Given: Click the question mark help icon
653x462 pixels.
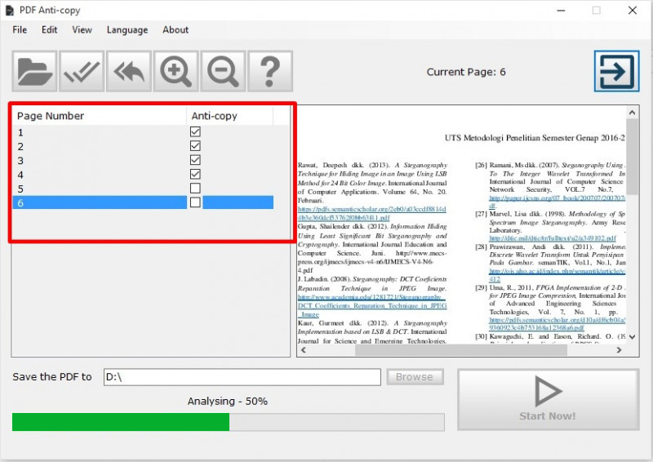Looking at the screenshot, I should [269, 71].
